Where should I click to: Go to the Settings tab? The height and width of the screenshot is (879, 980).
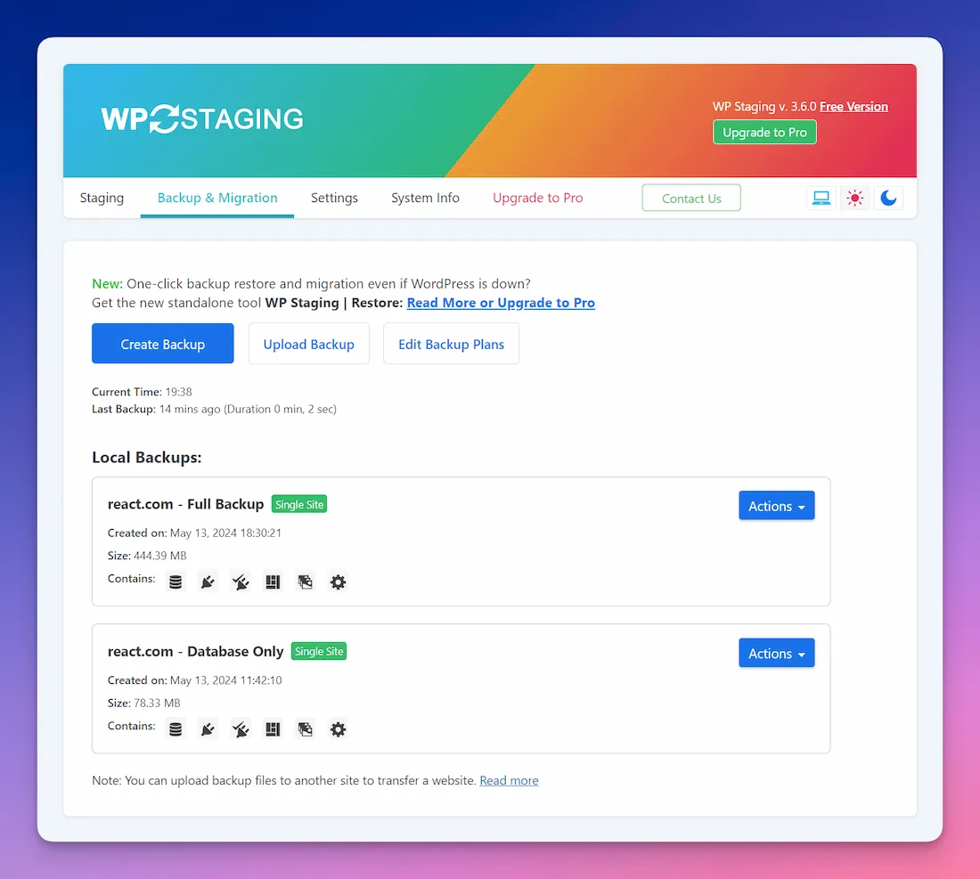point(334,198)
